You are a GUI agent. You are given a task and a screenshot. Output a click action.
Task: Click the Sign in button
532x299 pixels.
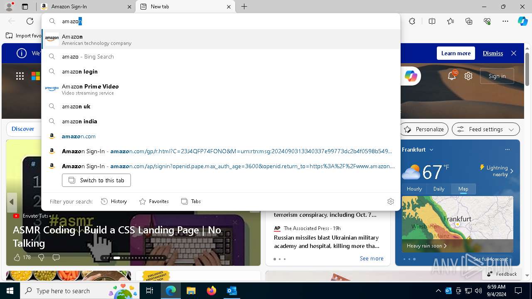497,76
